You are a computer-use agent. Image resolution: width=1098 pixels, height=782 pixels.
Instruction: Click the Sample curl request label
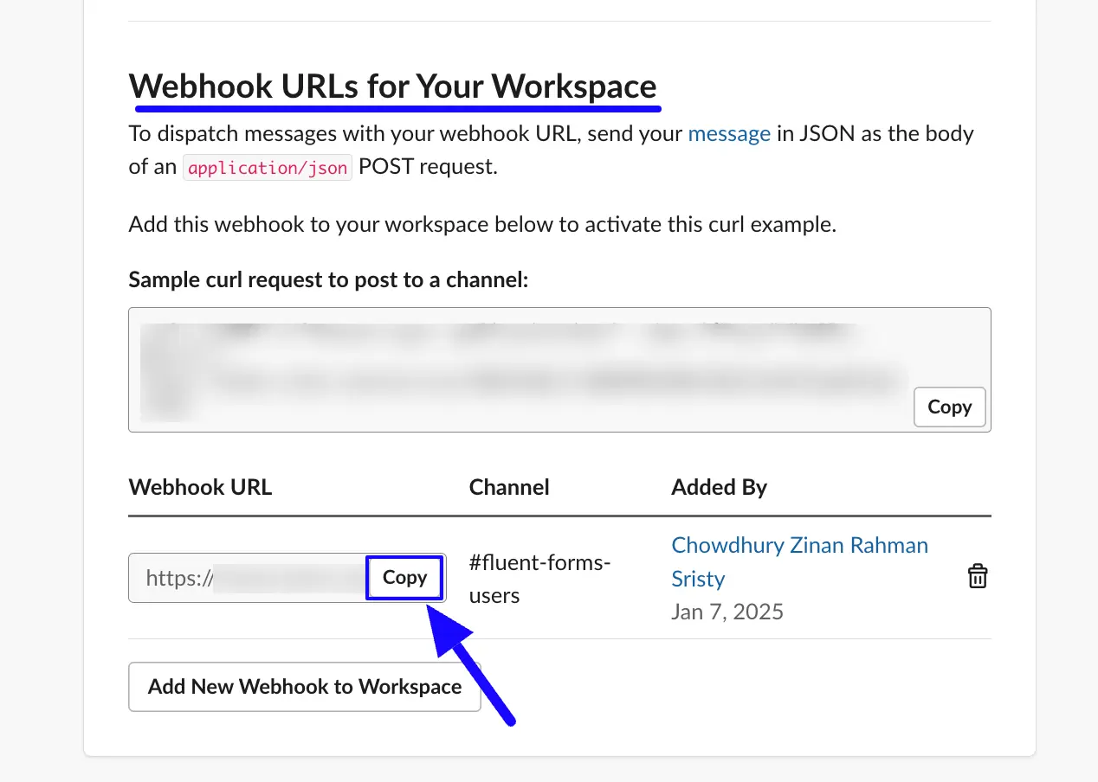click(x=328, y=279)
